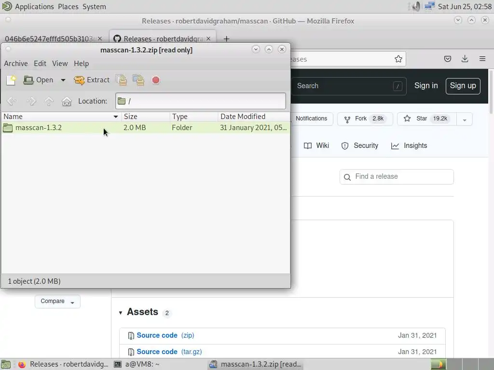Click the Firefox page vertical scrollbar
494x370 pixels.
point(491,91)
